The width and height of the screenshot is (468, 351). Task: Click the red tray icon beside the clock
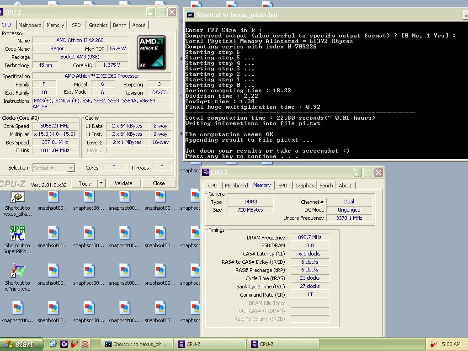coord(434,344)
